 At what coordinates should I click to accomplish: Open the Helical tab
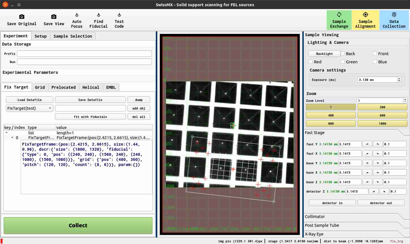pos(91,87)
